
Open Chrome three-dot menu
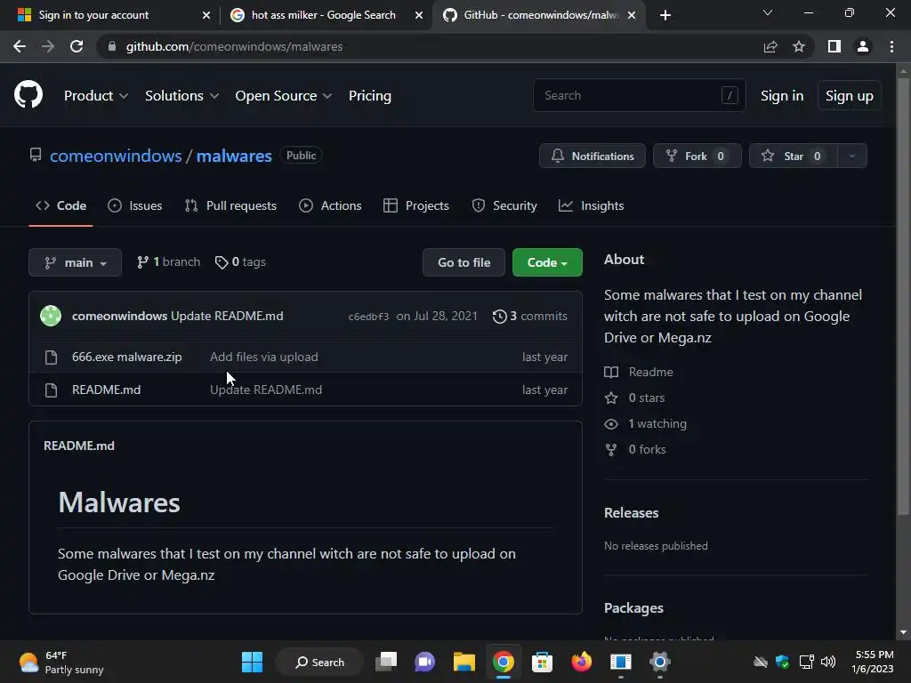coord(891,46)
